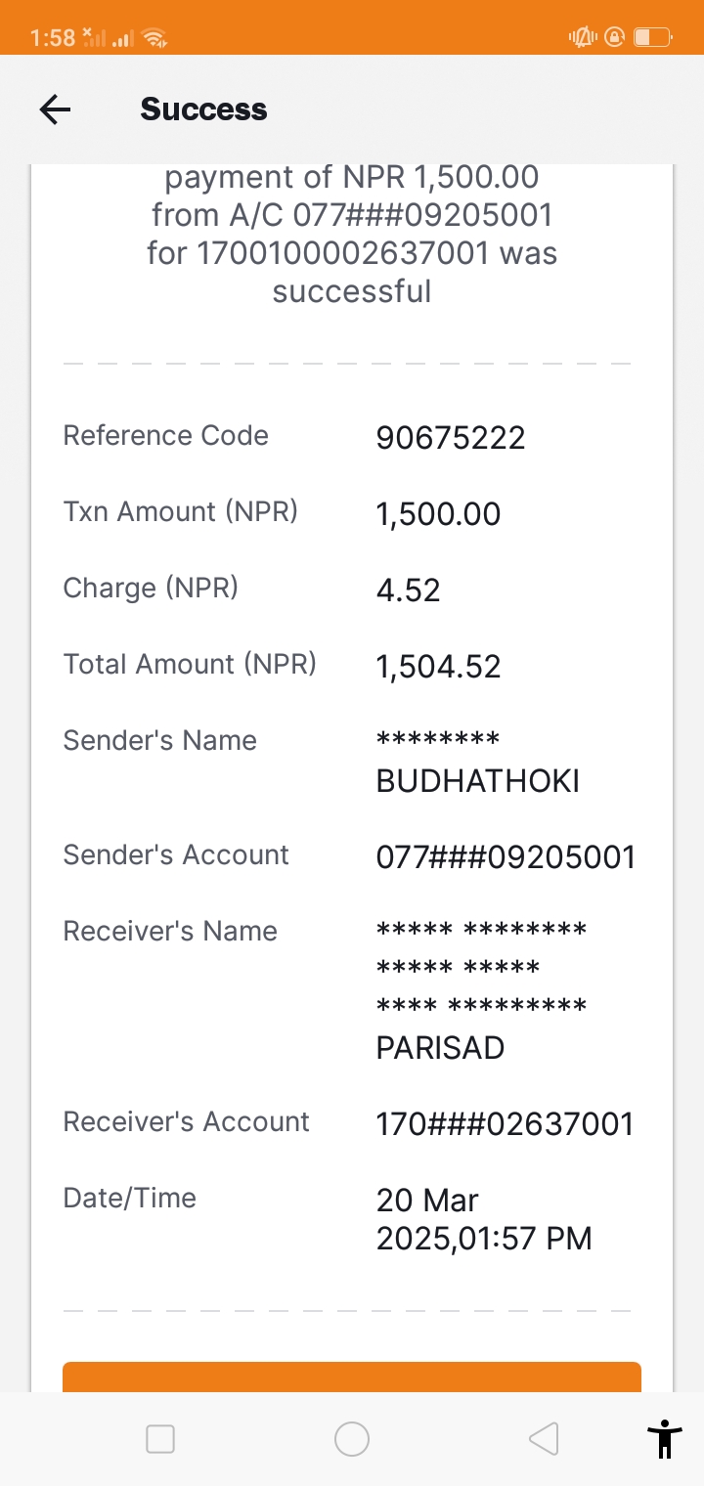
Task: Tap the Charge value 4.52
Action: 408,590
